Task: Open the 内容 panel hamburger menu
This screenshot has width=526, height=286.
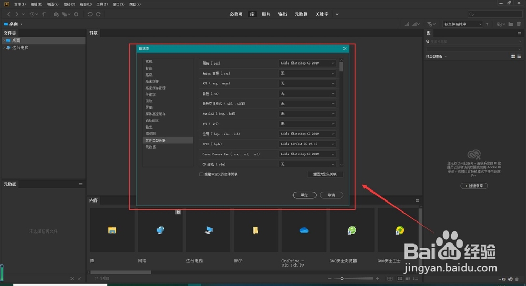Action: coord(417,200)
